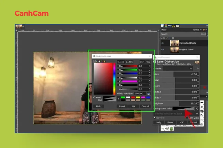
Task: Open the layer Mode dropdown
Action: click(196, 30)
